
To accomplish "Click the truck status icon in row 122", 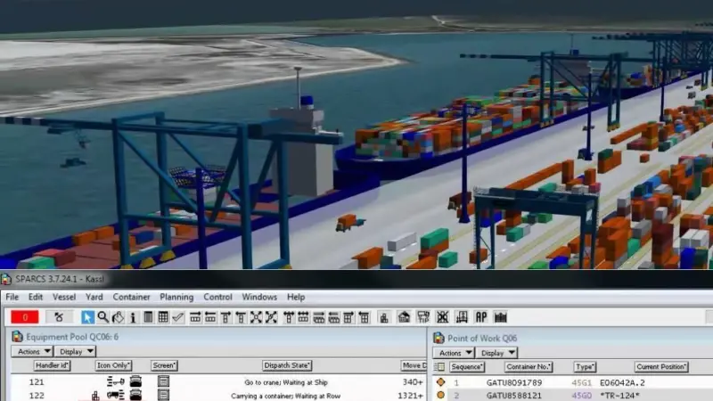I will click(x=116, y=395).
